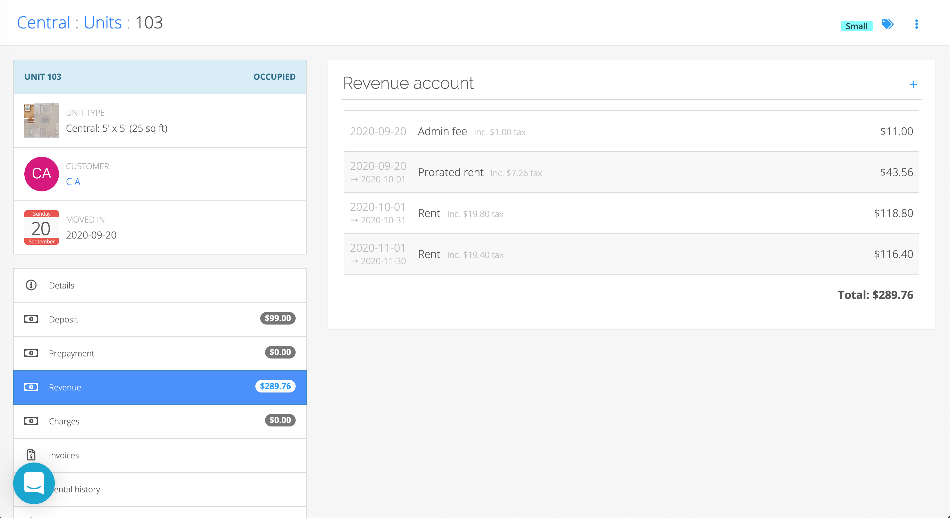
Task: Open the three-dot more options menu
Action: [x=916, y=24]
